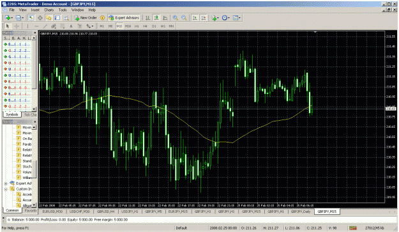Image resolution: width=399 pixels, height=232 pixels.
Task: Zoom out of the chart
Action: tap(184, 17)
